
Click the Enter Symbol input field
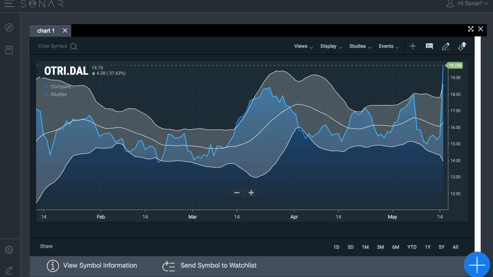click(x=53, y=46)
